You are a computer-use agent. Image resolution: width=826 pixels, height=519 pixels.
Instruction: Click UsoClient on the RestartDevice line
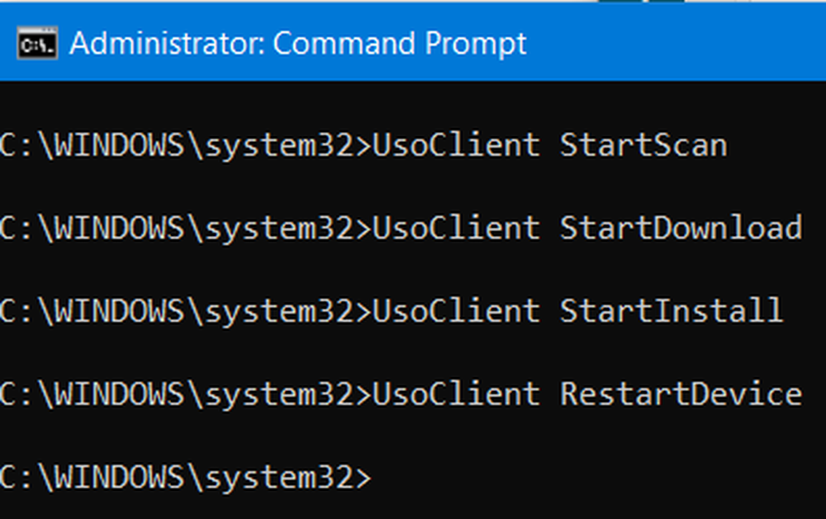click(x=456, y=394)
